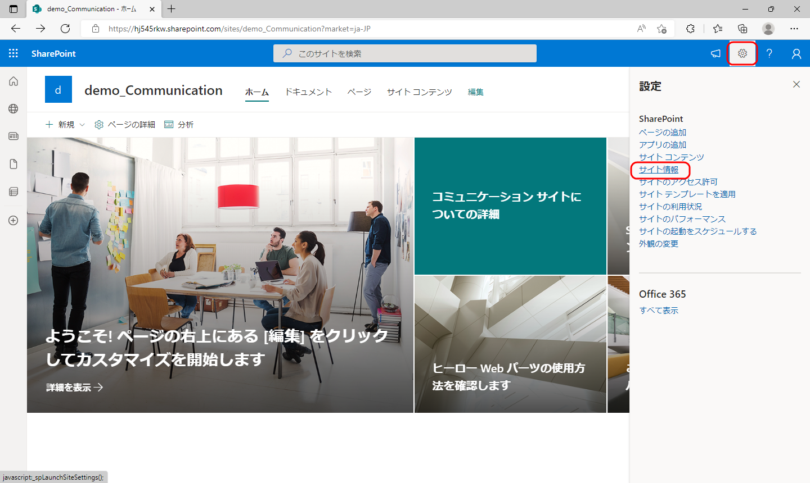
Task: Open a new browser tab
Action: click(x=172, y=9)
